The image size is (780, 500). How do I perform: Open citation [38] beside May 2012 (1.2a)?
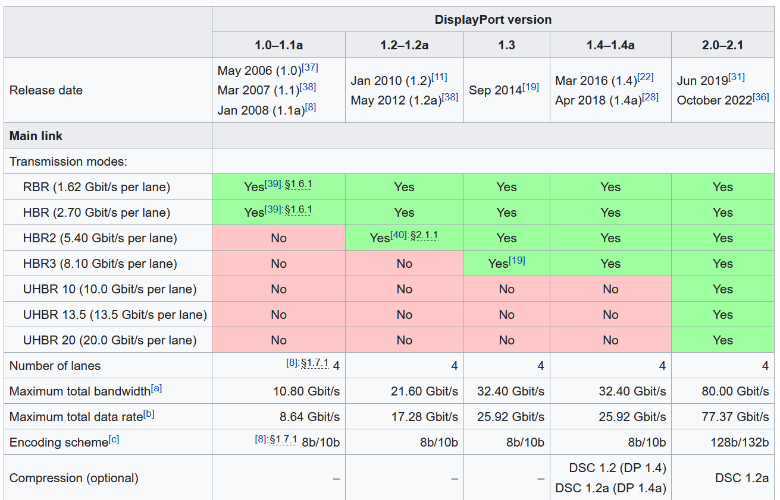(x=450, y=97)
